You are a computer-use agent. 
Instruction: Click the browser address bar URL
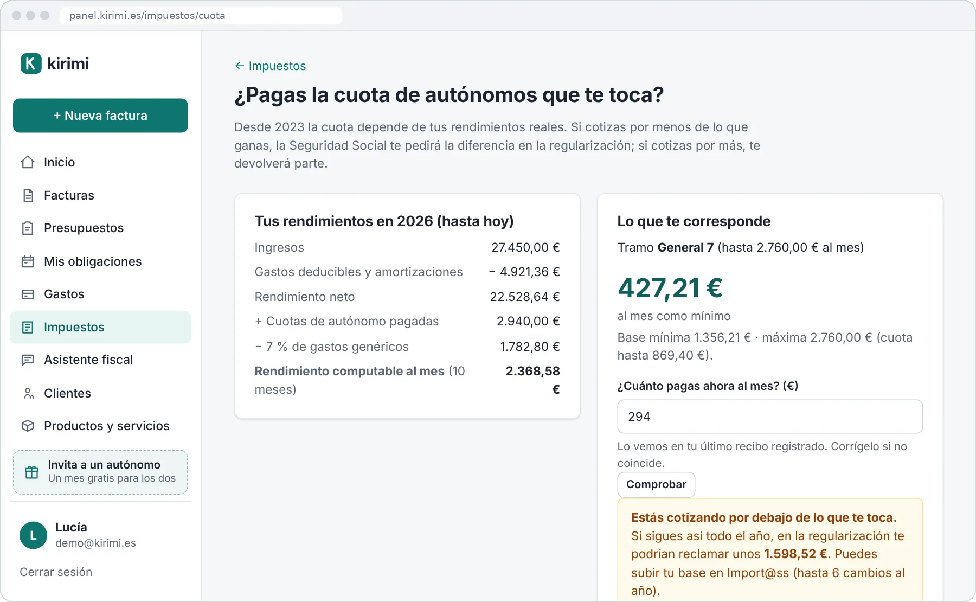201,15
